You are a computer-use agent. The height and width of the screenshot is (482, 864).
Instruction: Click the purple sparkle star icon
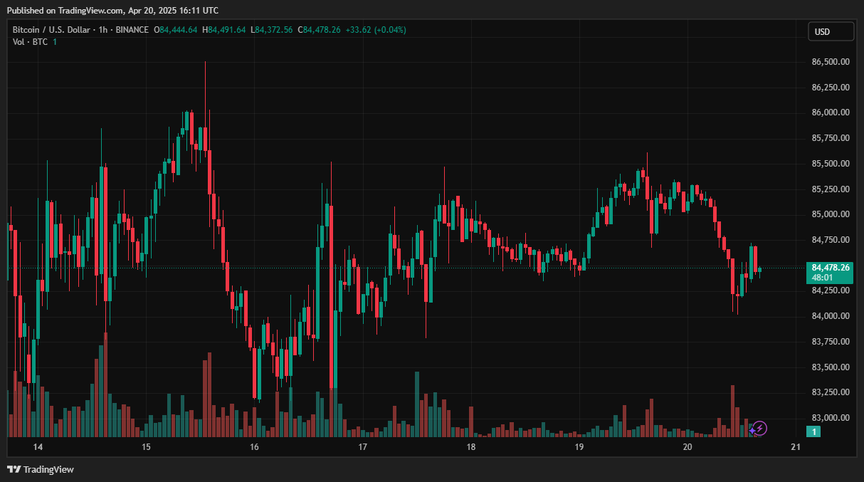[752, 430]
